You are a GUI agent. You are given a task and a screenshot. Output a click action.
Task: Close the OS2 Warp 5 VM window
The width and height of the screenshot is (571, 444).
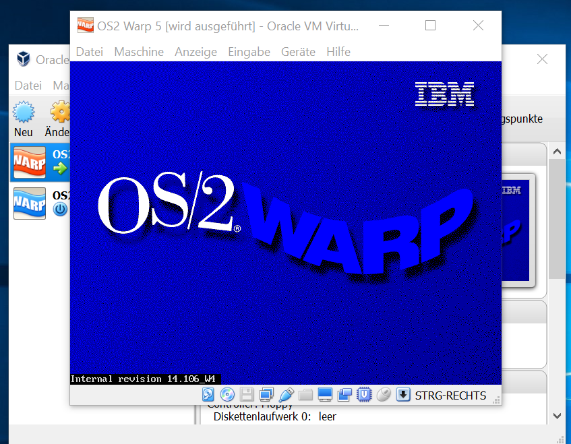point(478,26)
